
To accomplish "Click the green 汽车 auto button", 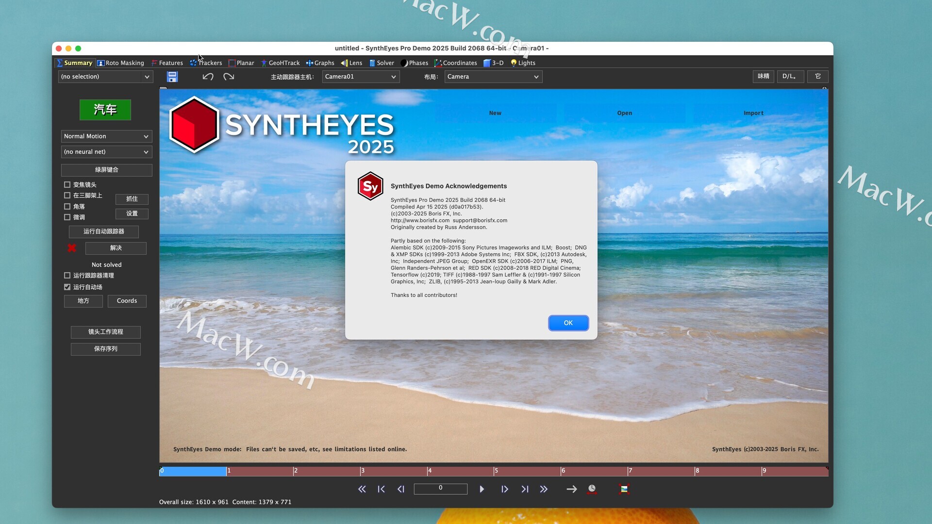I will pyautogui.click(x=105, y=110).
